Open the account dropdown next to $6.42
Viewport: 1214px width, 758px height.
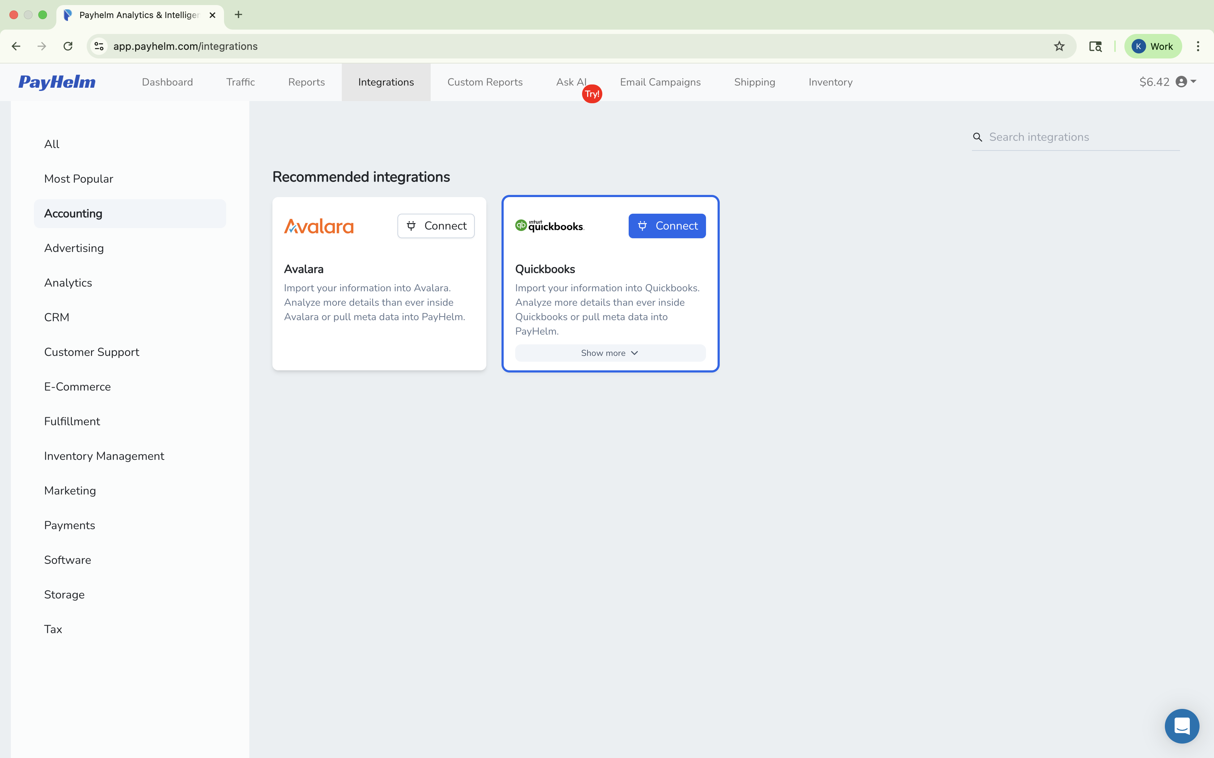(x=1193, y=82)
